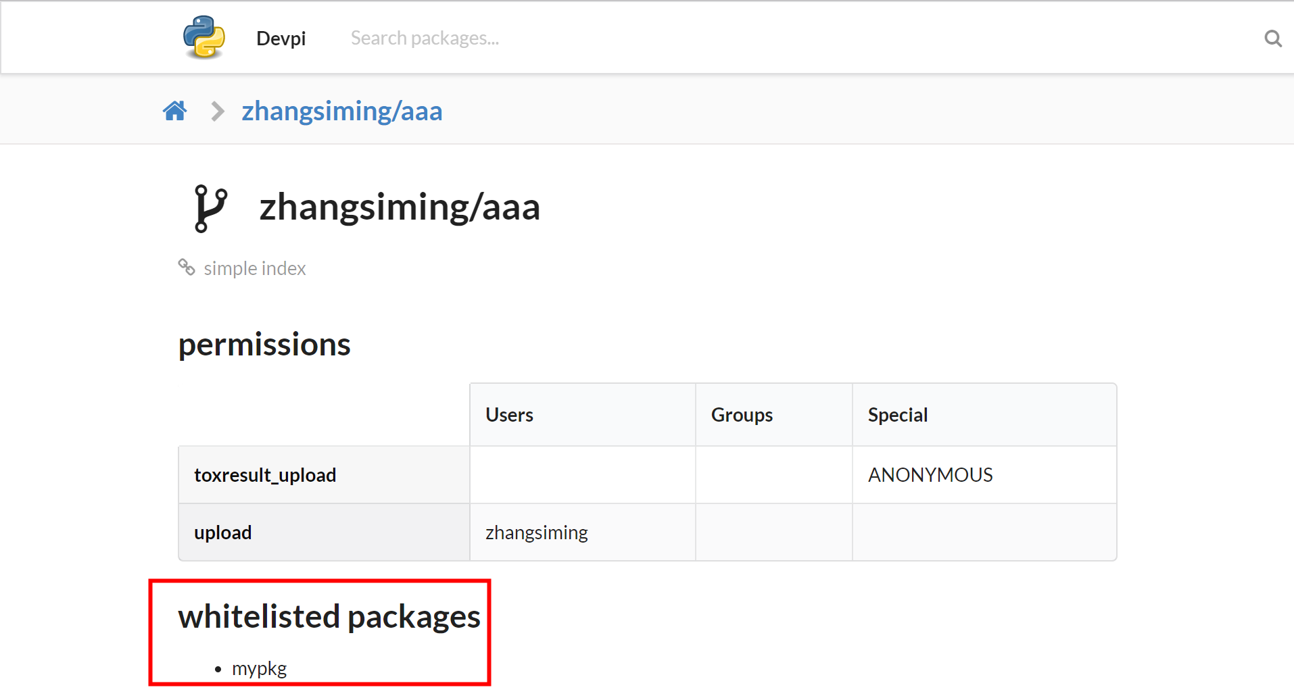Open the zhangsiming/aaa breadcrumb link

click(x=341, y=110)
